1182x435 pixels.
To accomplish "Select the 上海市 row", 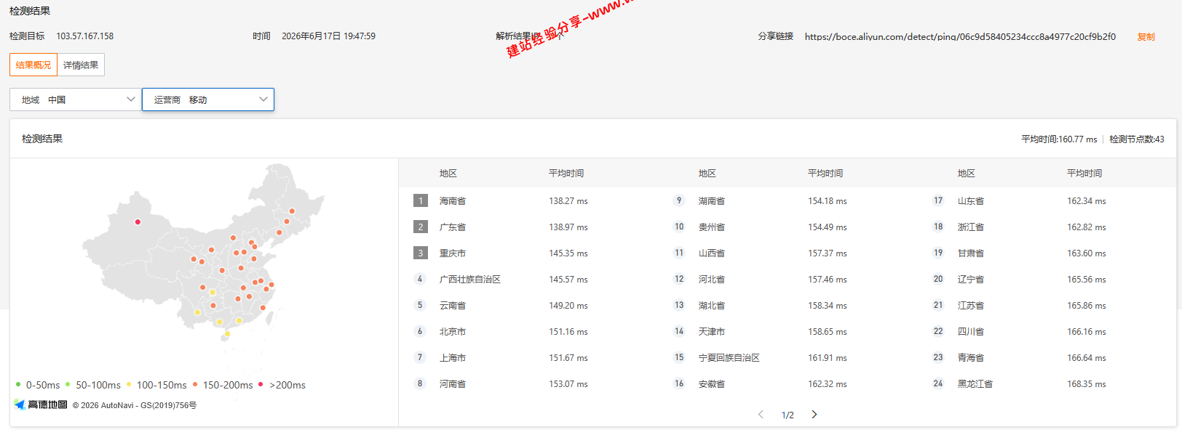I will pos(528,357).
